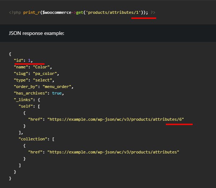
Task: Click the $woocommerce variable in code
Action: [x=57, y=12]
